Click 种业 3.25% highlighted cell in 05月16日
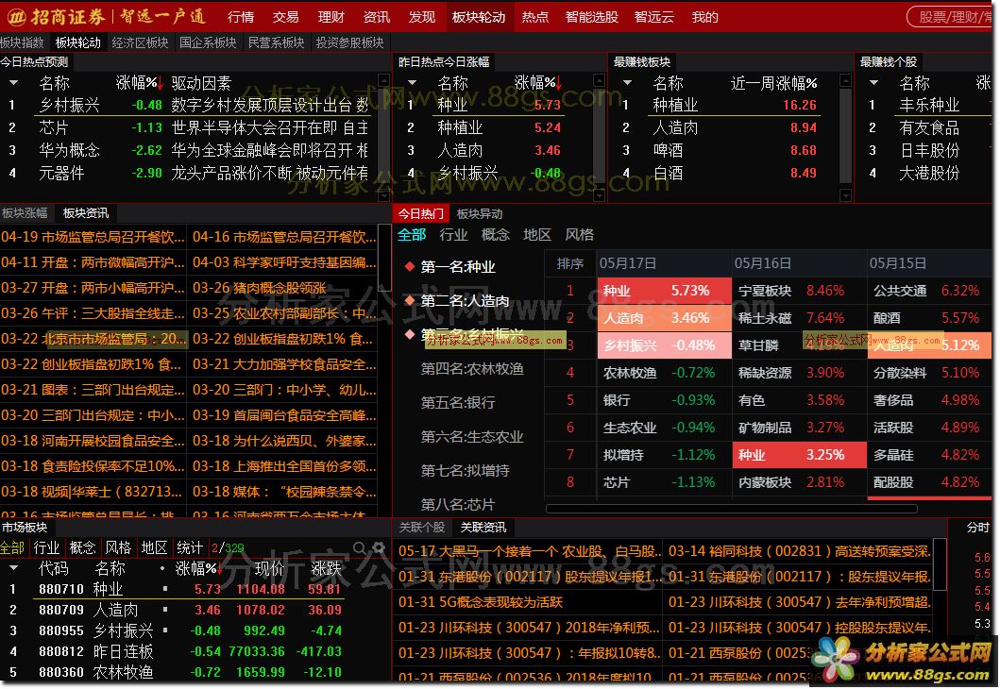Viewport: 1000px width, 689px height. point(799,455)
